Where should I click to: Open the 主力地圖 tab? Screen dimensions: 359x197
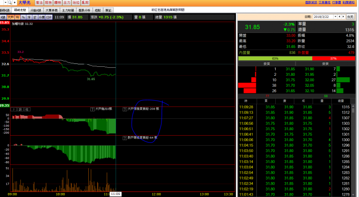click(68, 10)
